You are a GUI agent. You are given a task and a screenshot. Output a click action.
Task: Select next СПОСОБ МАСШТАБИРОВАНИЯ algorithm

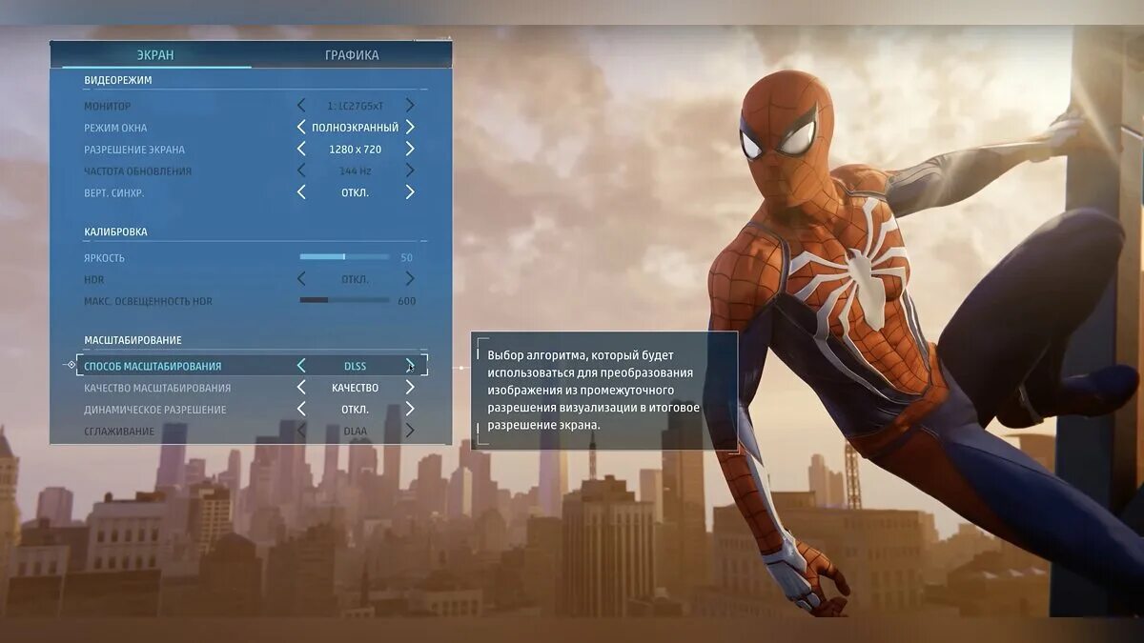410,366
